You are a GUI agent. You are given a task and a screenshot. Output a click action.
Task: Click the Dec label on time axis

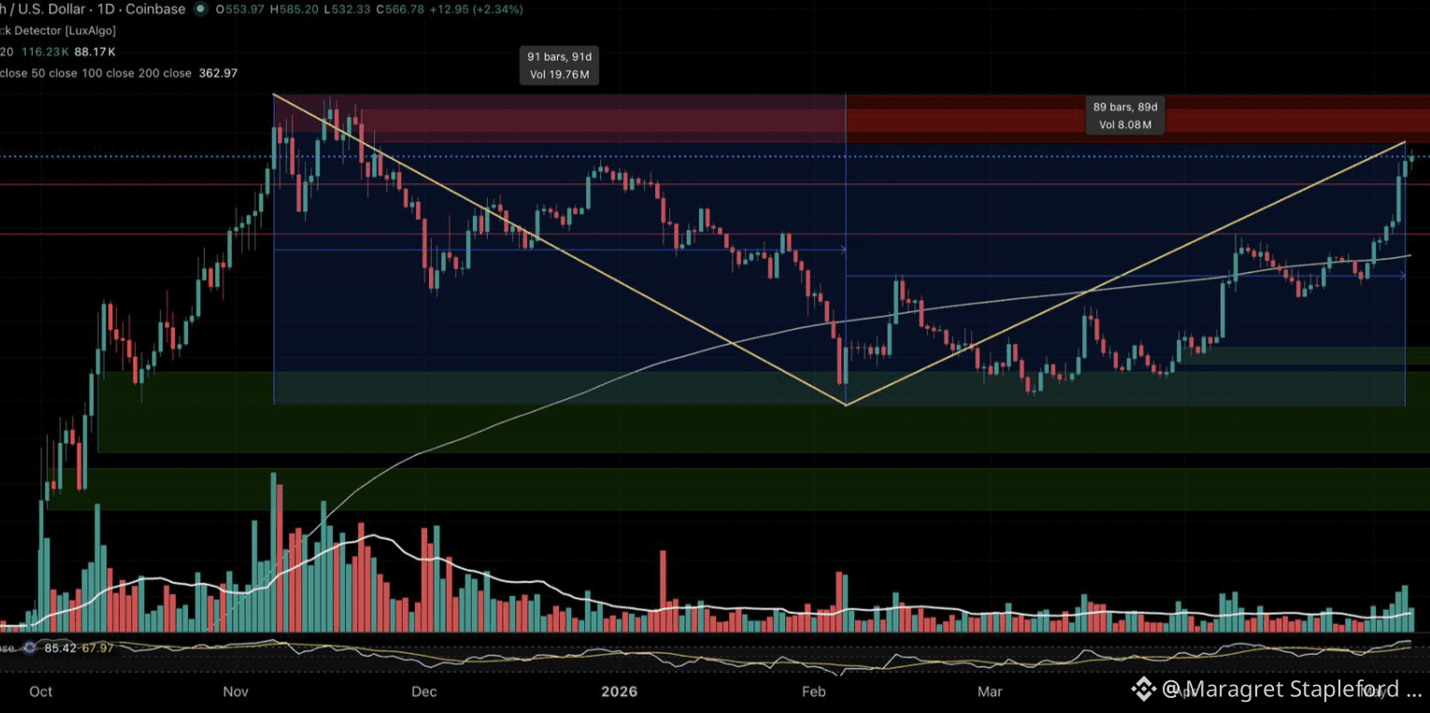pos(424,692)
